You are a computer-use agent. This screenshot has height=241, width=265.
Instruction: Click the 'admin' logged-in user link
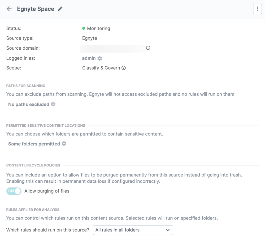89,58
